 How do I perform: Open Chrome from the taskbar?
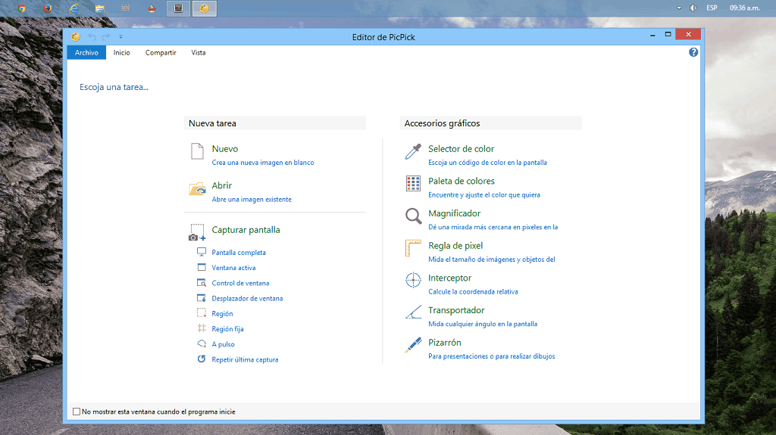point(21,8)
